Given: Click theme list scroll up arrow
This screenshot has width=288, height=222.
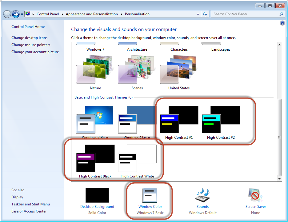Looking at the screenshot, I should 279,45.
